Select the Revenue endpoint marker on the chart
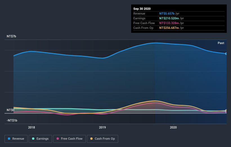Screen dimensions: 231x147 [x=226, y=54]
